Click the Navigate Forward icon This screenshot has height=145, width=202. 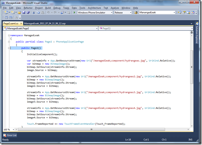pos(69,12)
